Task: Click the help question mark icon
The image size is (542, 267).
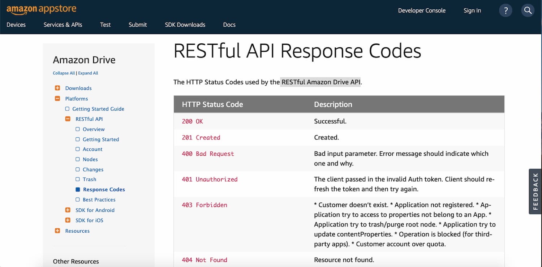Action: pos(506,10)
